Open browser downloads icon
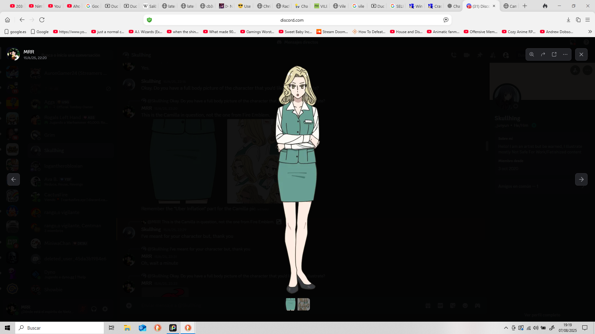This screenshot has width=595, height=334. 568,20
